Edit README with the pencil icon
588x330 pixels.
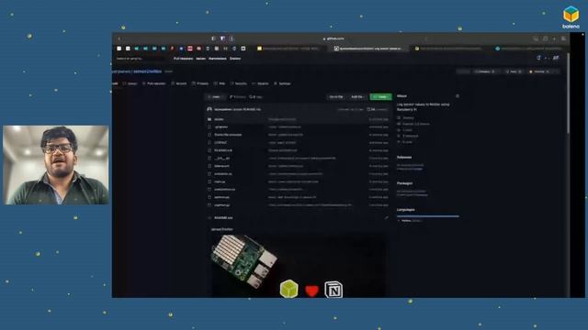386,218
